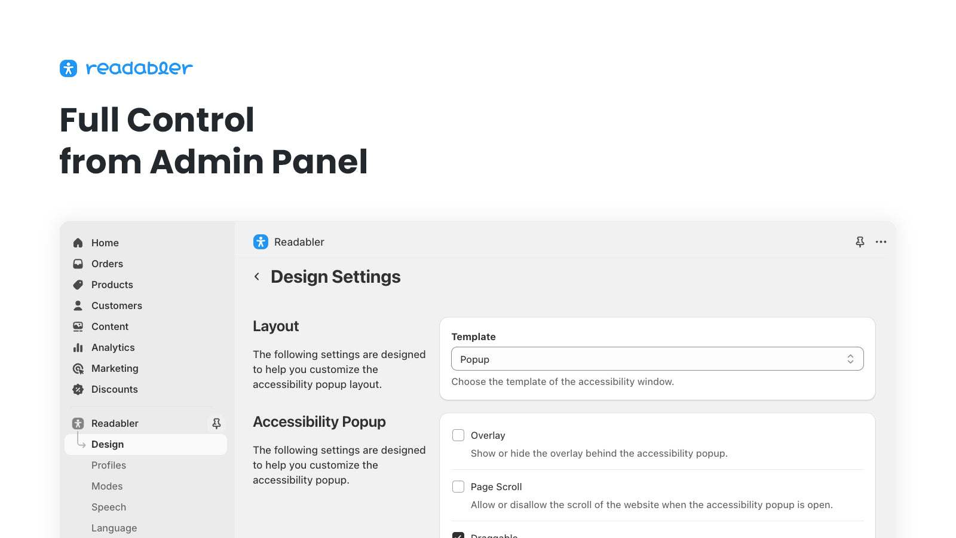
Task: Go back using the Design Settings chevron
Action: [x=257, y=276]
